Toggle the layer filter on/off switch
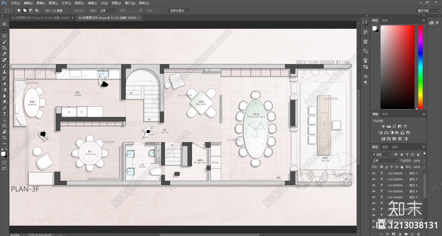This screenshot has height=236, width=442. 424,154
